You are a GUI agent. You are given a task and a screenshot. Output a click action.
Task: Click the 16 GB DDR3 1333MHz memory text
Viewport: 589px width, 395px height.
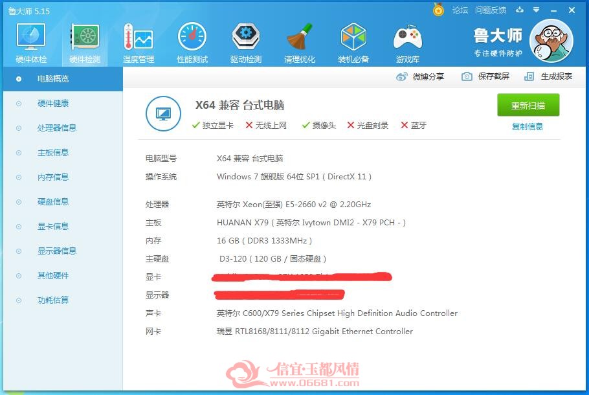click(x=265, y=240)
